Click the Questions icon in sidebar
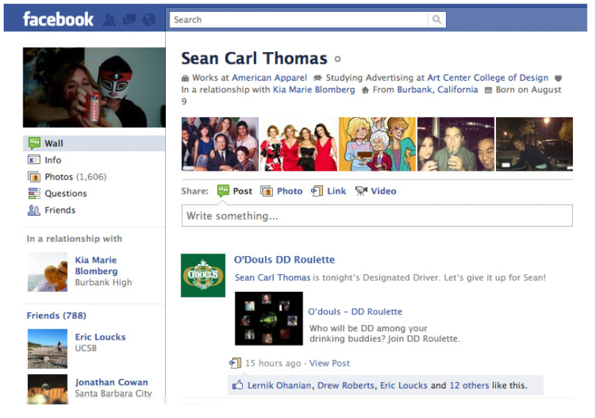595x418 pixels. pyautogui.click(x=34, y=193)
